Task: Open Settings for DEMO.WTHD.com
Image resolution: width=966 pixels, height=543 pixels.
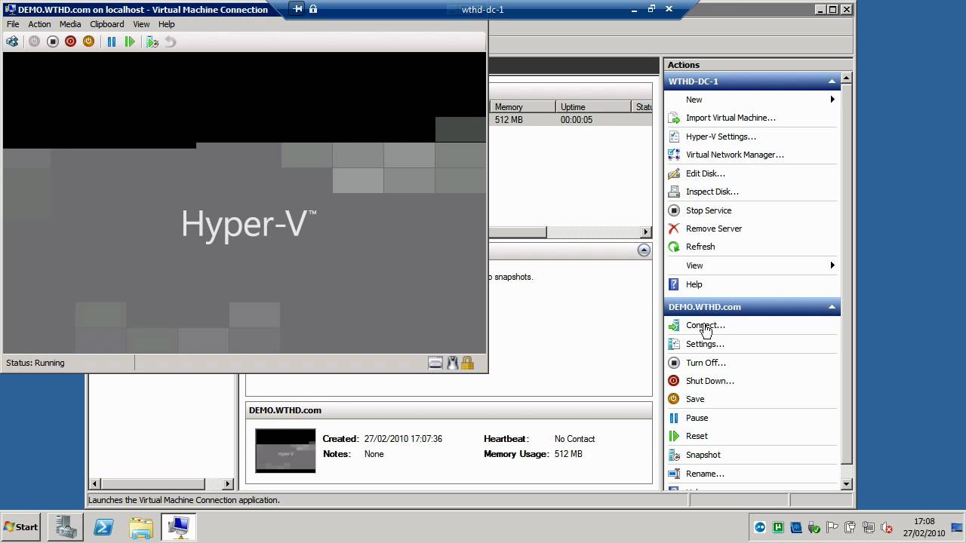Action: [x=705, y=344]
